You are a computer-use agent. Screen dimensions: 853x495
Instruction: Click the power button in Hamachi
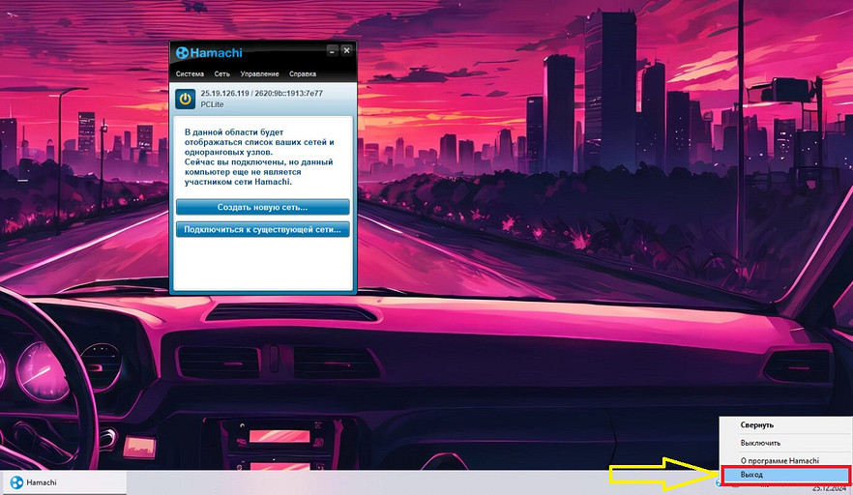(x=185, y=99)
